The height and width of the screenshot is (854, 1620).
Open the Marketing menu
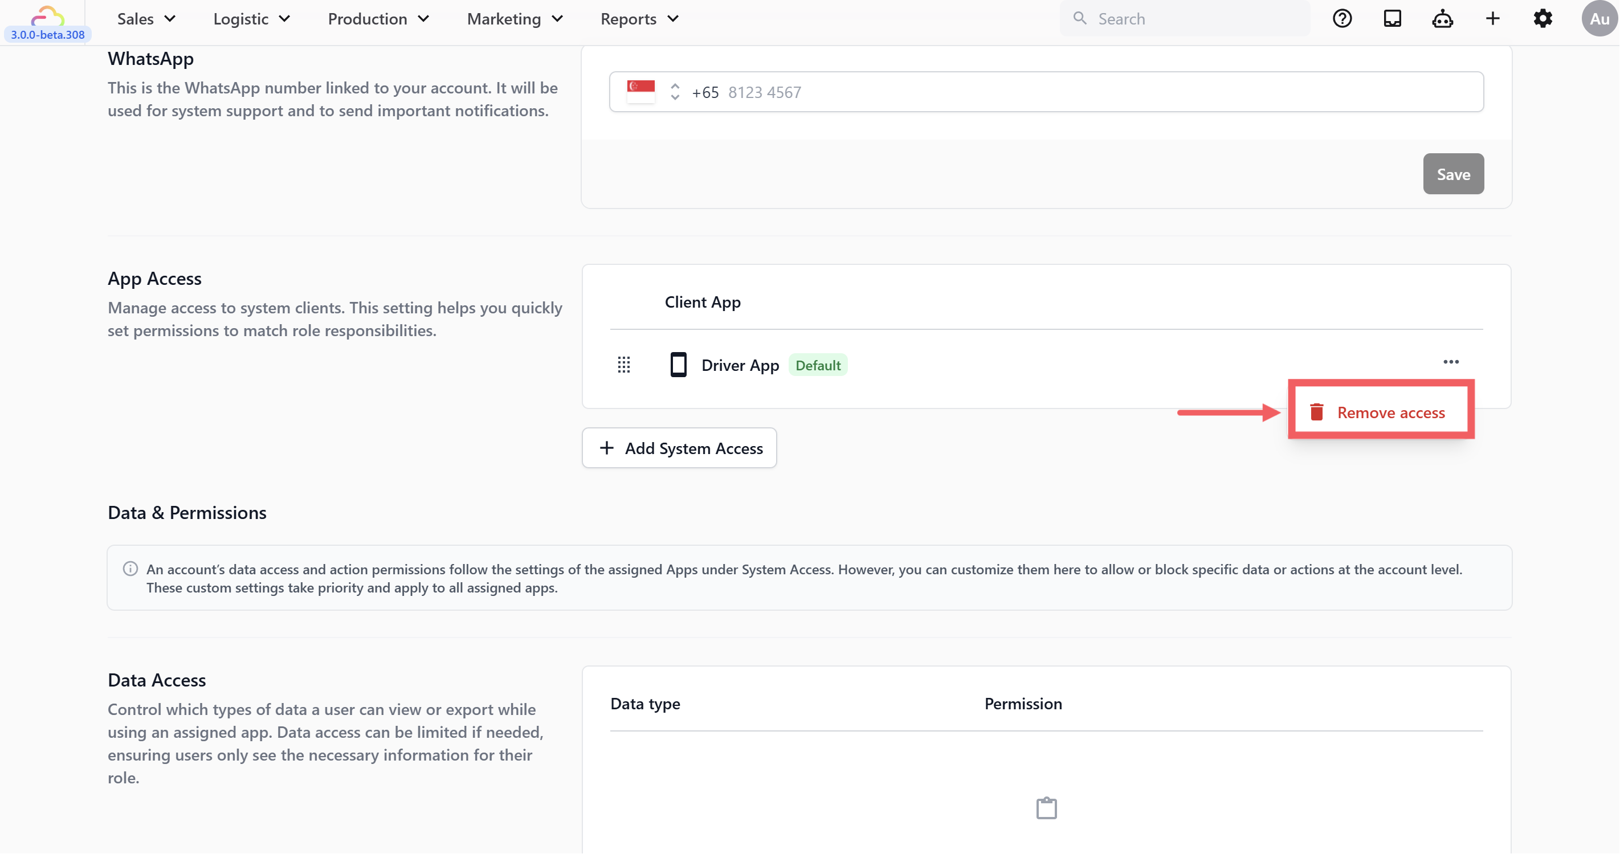515,19
